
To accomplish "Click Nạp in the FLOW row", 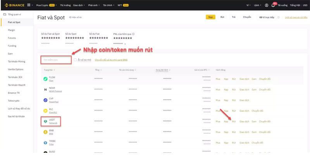I will [x=226, y=79].
